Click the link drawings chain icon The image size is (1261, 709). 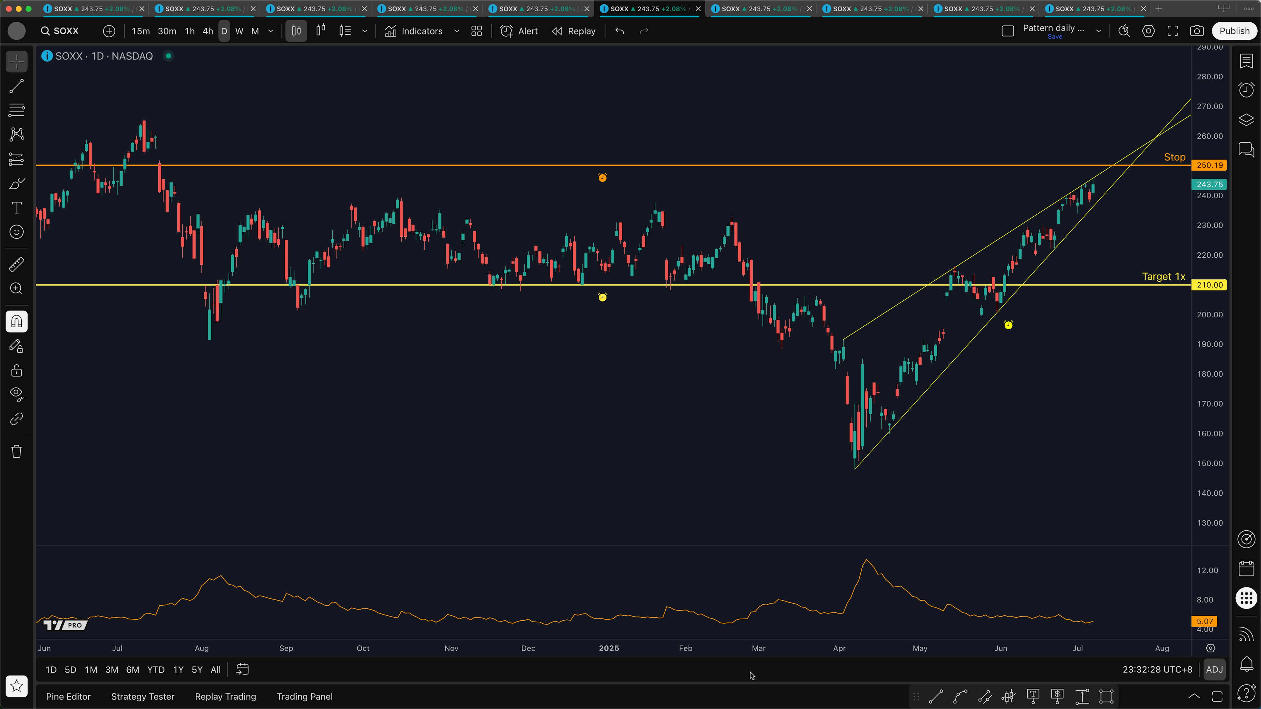[x=17, y=419]
